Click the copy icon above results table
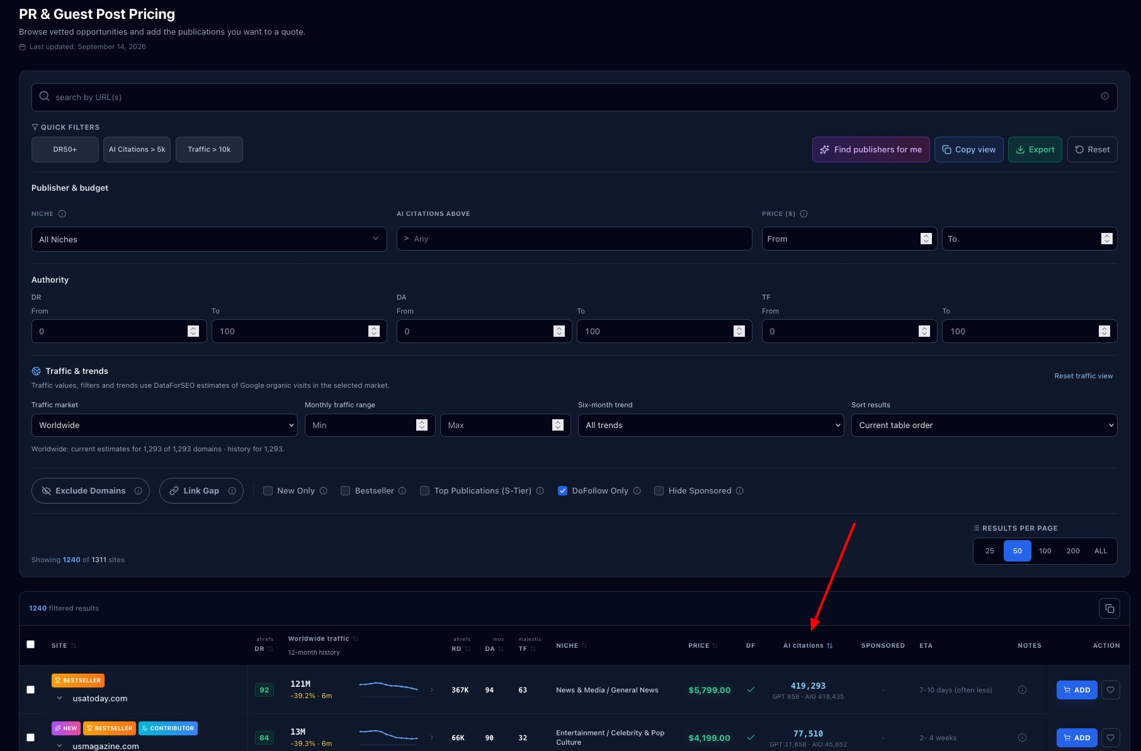 1110,609
